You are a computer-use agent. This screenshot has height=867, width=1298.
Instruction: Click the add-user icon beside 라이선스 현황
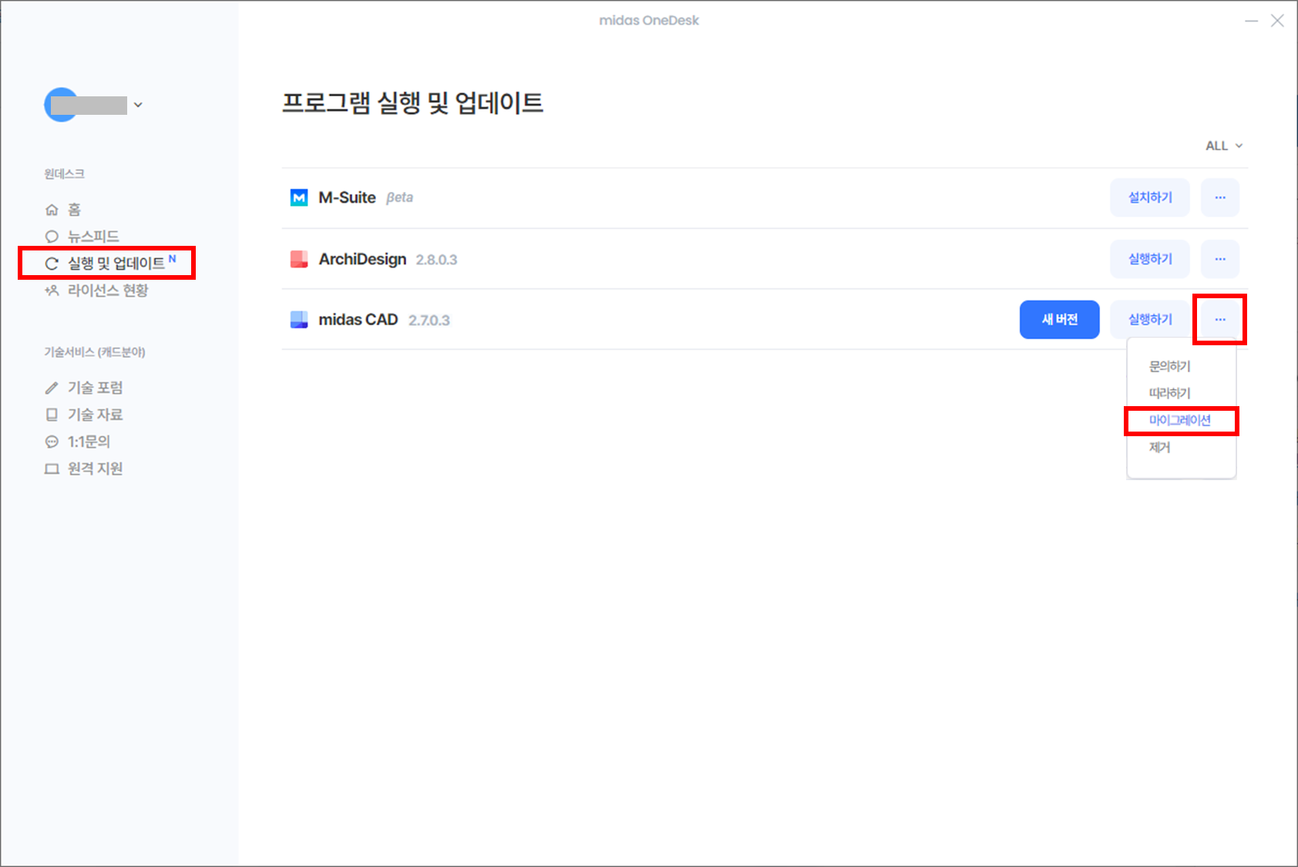pyautogui.click(x=52, y=291)
